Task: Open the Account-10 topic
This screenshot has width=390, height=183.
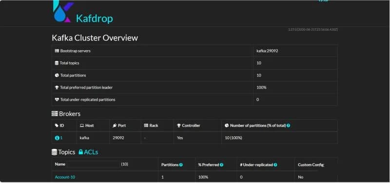Action: pyautogui.click(x=65, y=177)
